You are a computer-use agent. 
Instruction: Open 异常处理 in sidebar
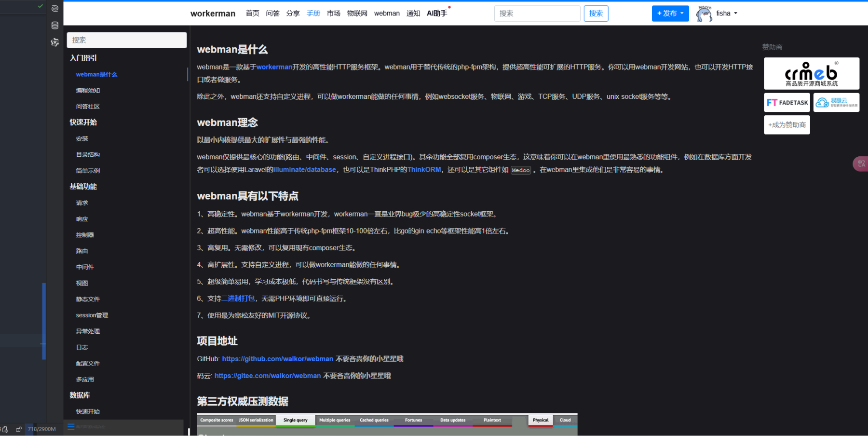88,331
